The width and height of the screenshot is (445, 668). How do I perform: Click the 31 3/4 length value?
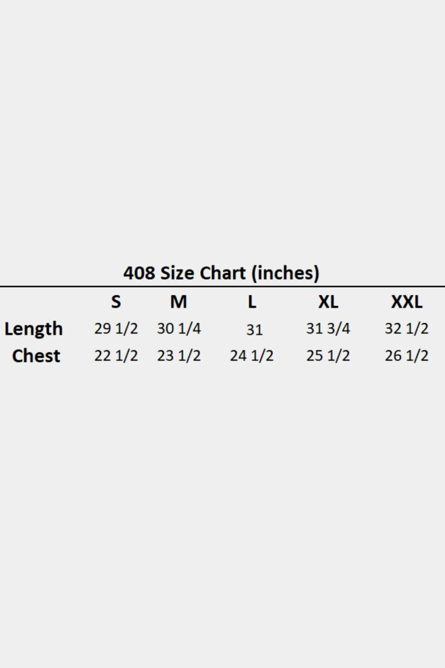point(328,329)
